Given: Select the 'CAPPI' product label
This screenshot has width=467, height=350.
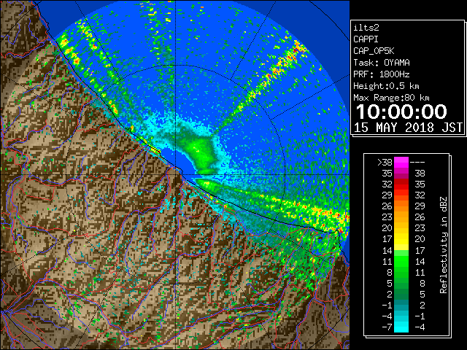Looking at the screenshot, I should [366, 39].
